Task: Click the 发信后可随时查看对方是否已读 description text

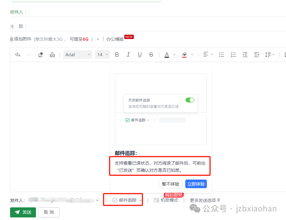Action: (x=153, y=106)
